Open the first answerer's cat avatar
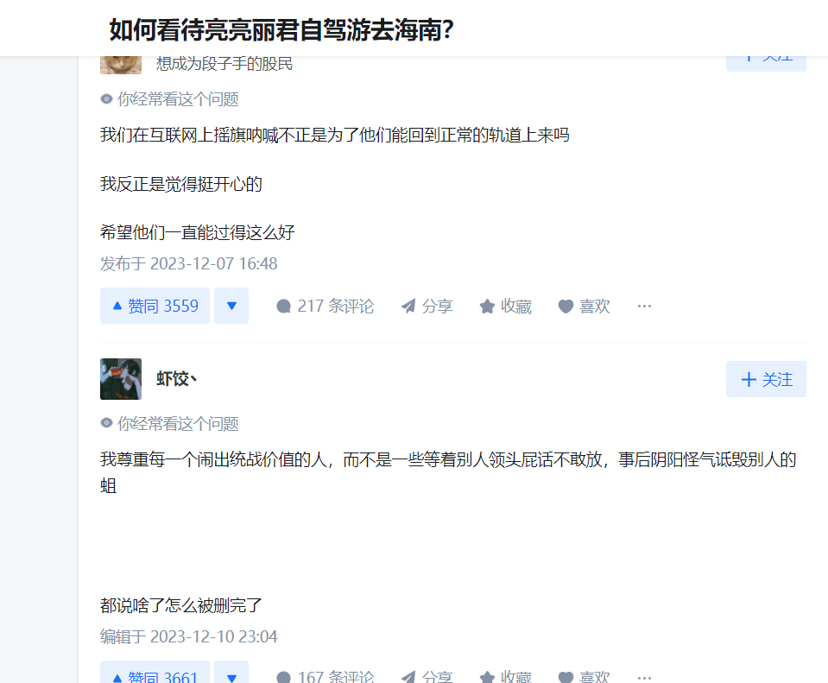 click(x=121, y=65)
